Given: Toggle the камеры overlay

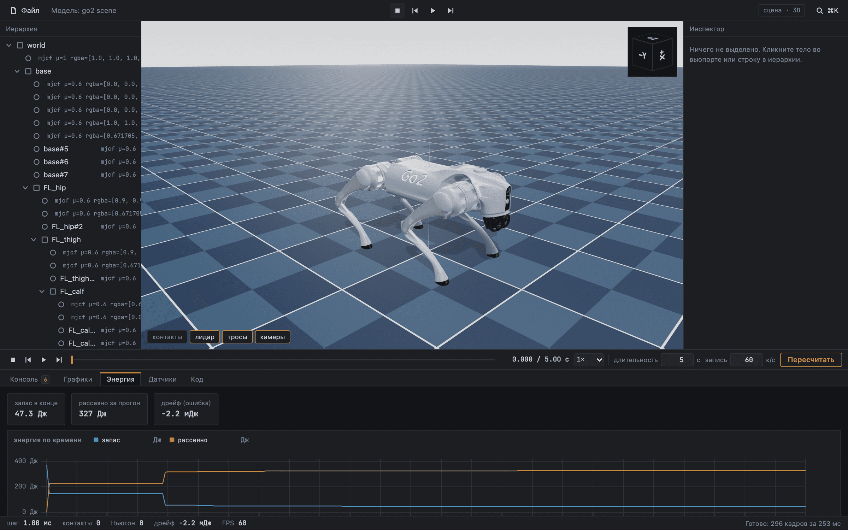Looking at the screenshot, I should (x=272, y=337).
